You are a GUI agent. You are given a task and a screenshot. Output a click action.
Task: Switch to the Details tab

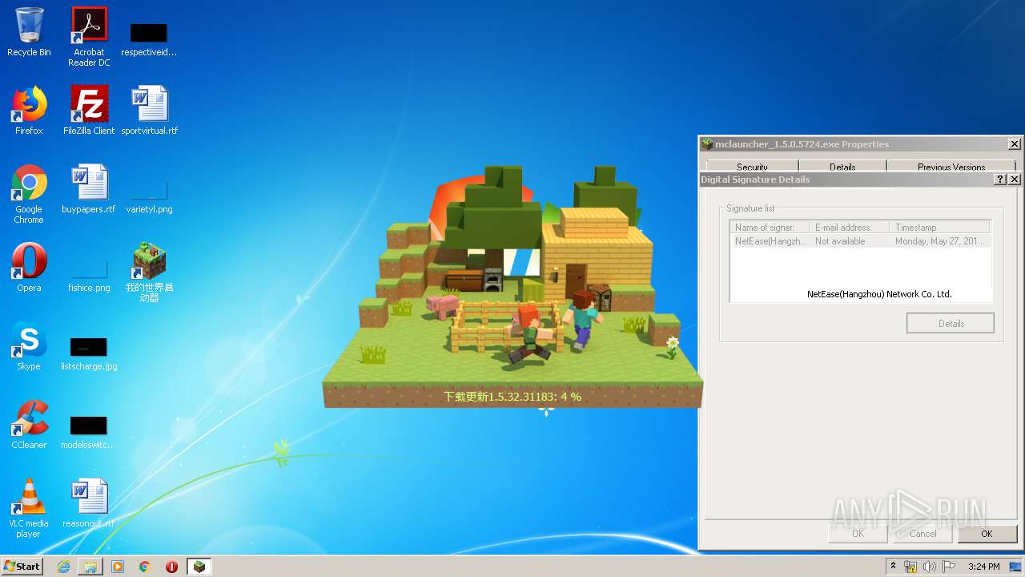point(842,166)
